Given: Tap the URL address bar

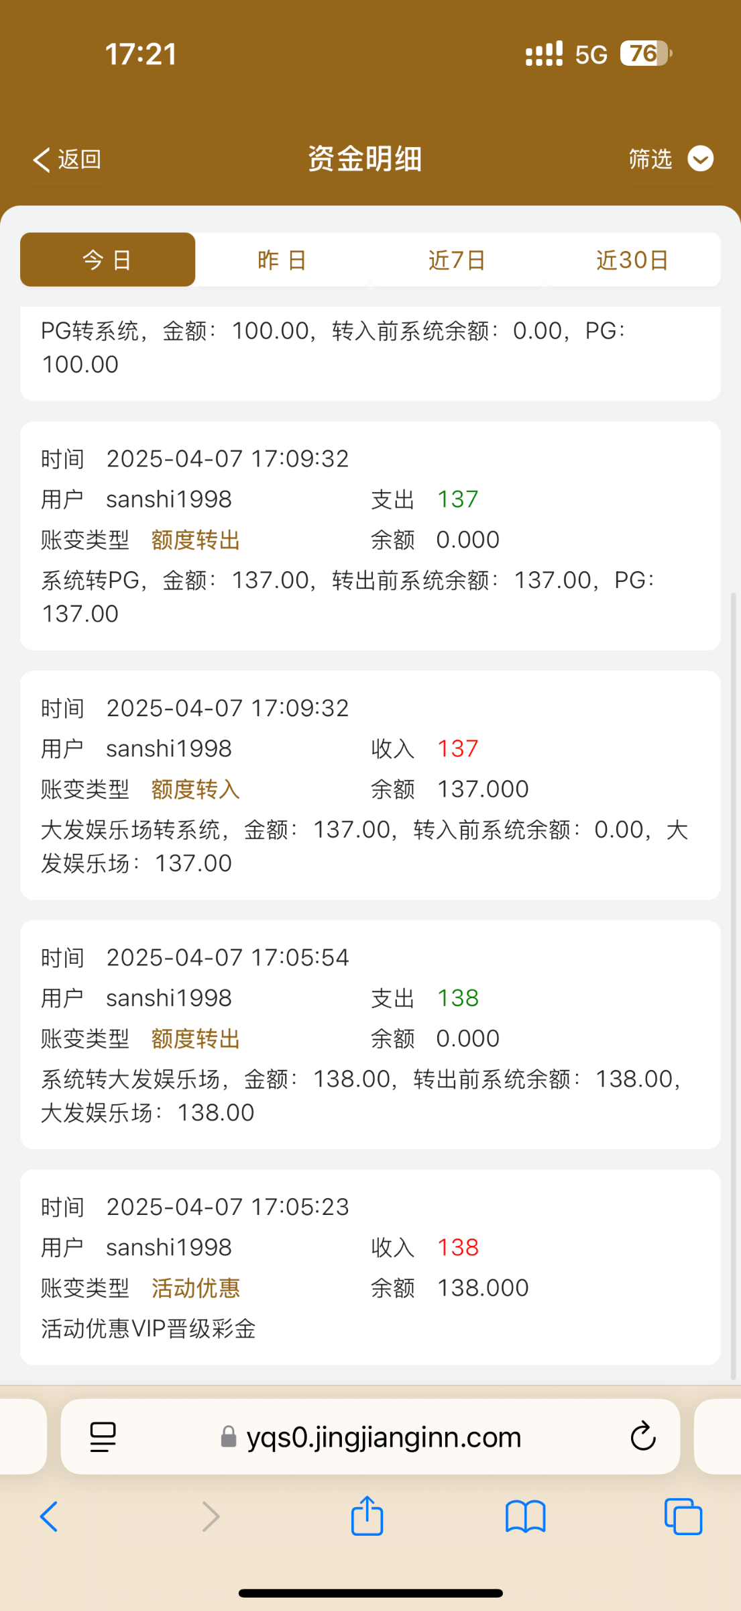Looking at the screenshot, I should 384,1437.
